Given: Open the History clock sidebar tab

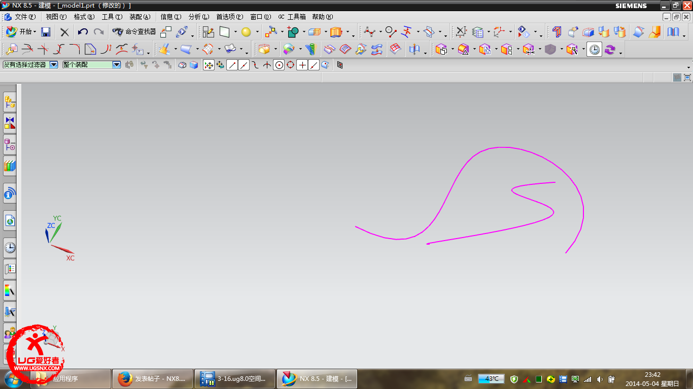Looking at the screenshot, I should [x=10, y=247].
